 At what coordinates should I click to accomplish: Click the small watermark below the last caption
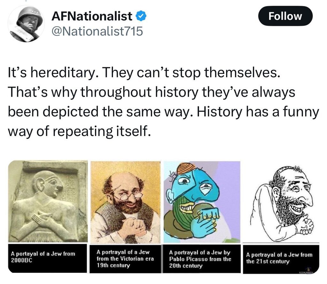[x=307, y=272]
